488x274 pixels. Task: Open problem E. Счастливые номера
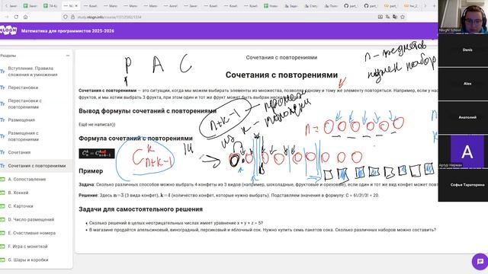[x=32, y=233]
